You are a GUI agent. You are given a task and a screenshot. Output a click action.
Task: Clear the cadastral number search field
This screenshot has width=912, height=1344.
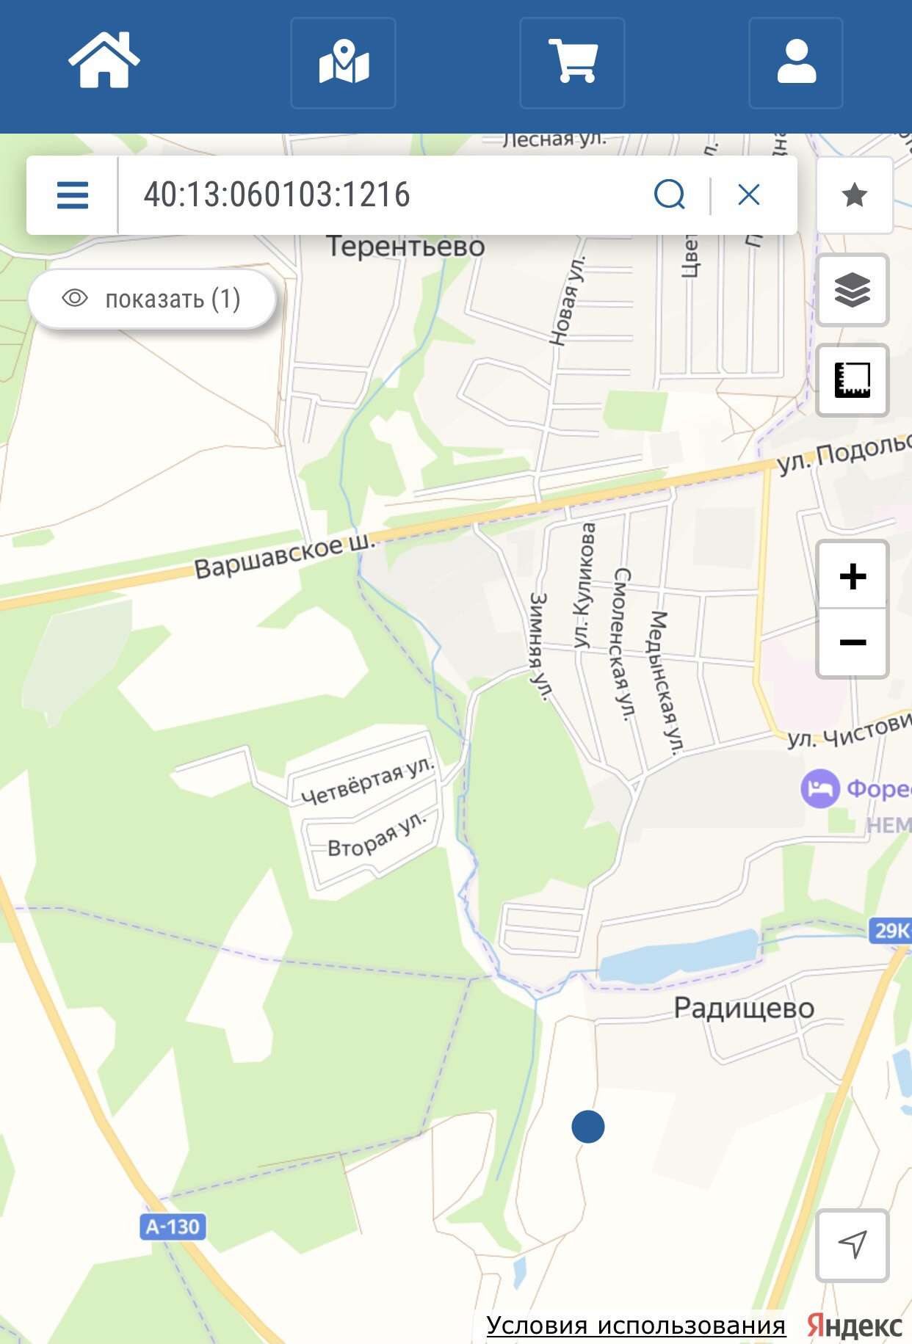pyautogui.click(x=749, y=195)
